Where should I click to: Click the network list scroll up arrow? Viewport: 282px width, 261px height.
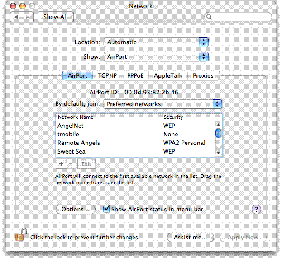[x=218, y=125]
